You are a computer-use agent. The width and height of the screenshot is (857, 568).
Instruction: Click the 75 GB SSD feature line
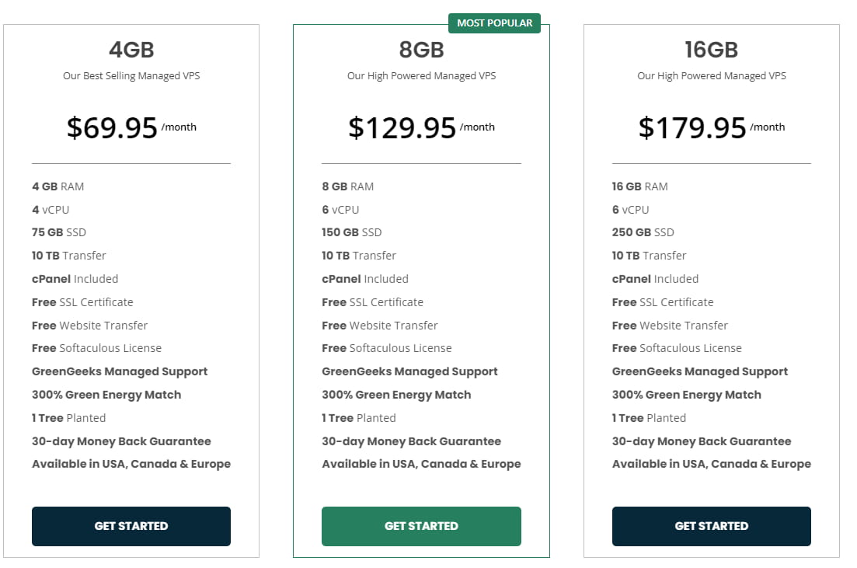click(59, 232)
